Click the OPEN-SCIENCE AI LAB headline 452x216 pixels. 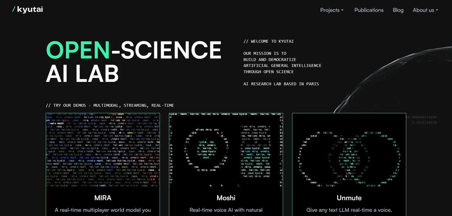point(134,62)
